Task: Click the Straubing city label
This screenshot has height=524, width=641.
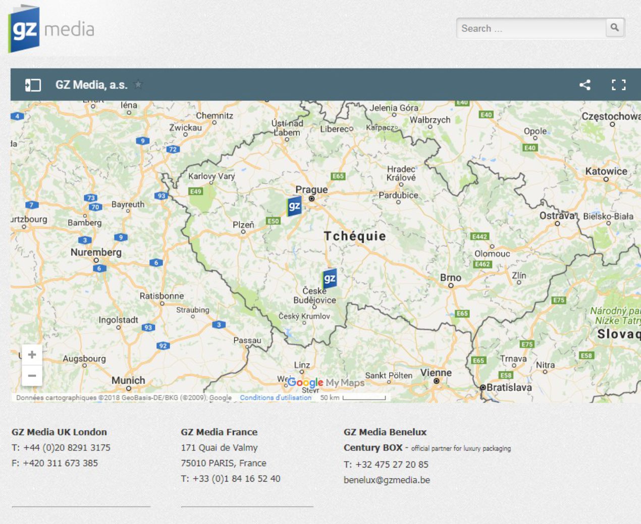Action: click(192, 310)
